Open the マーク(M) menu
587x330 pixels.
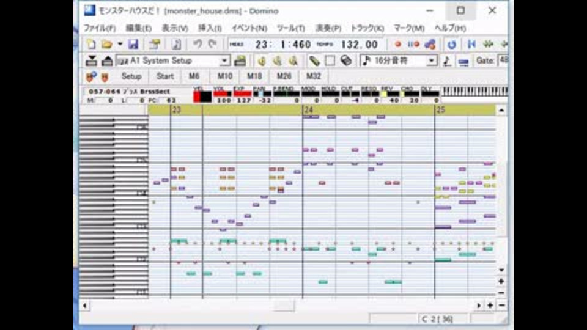point(409,28)
